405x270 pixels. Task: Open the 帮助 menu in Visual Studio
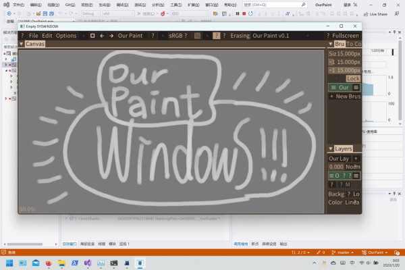(x=230, y=5)
